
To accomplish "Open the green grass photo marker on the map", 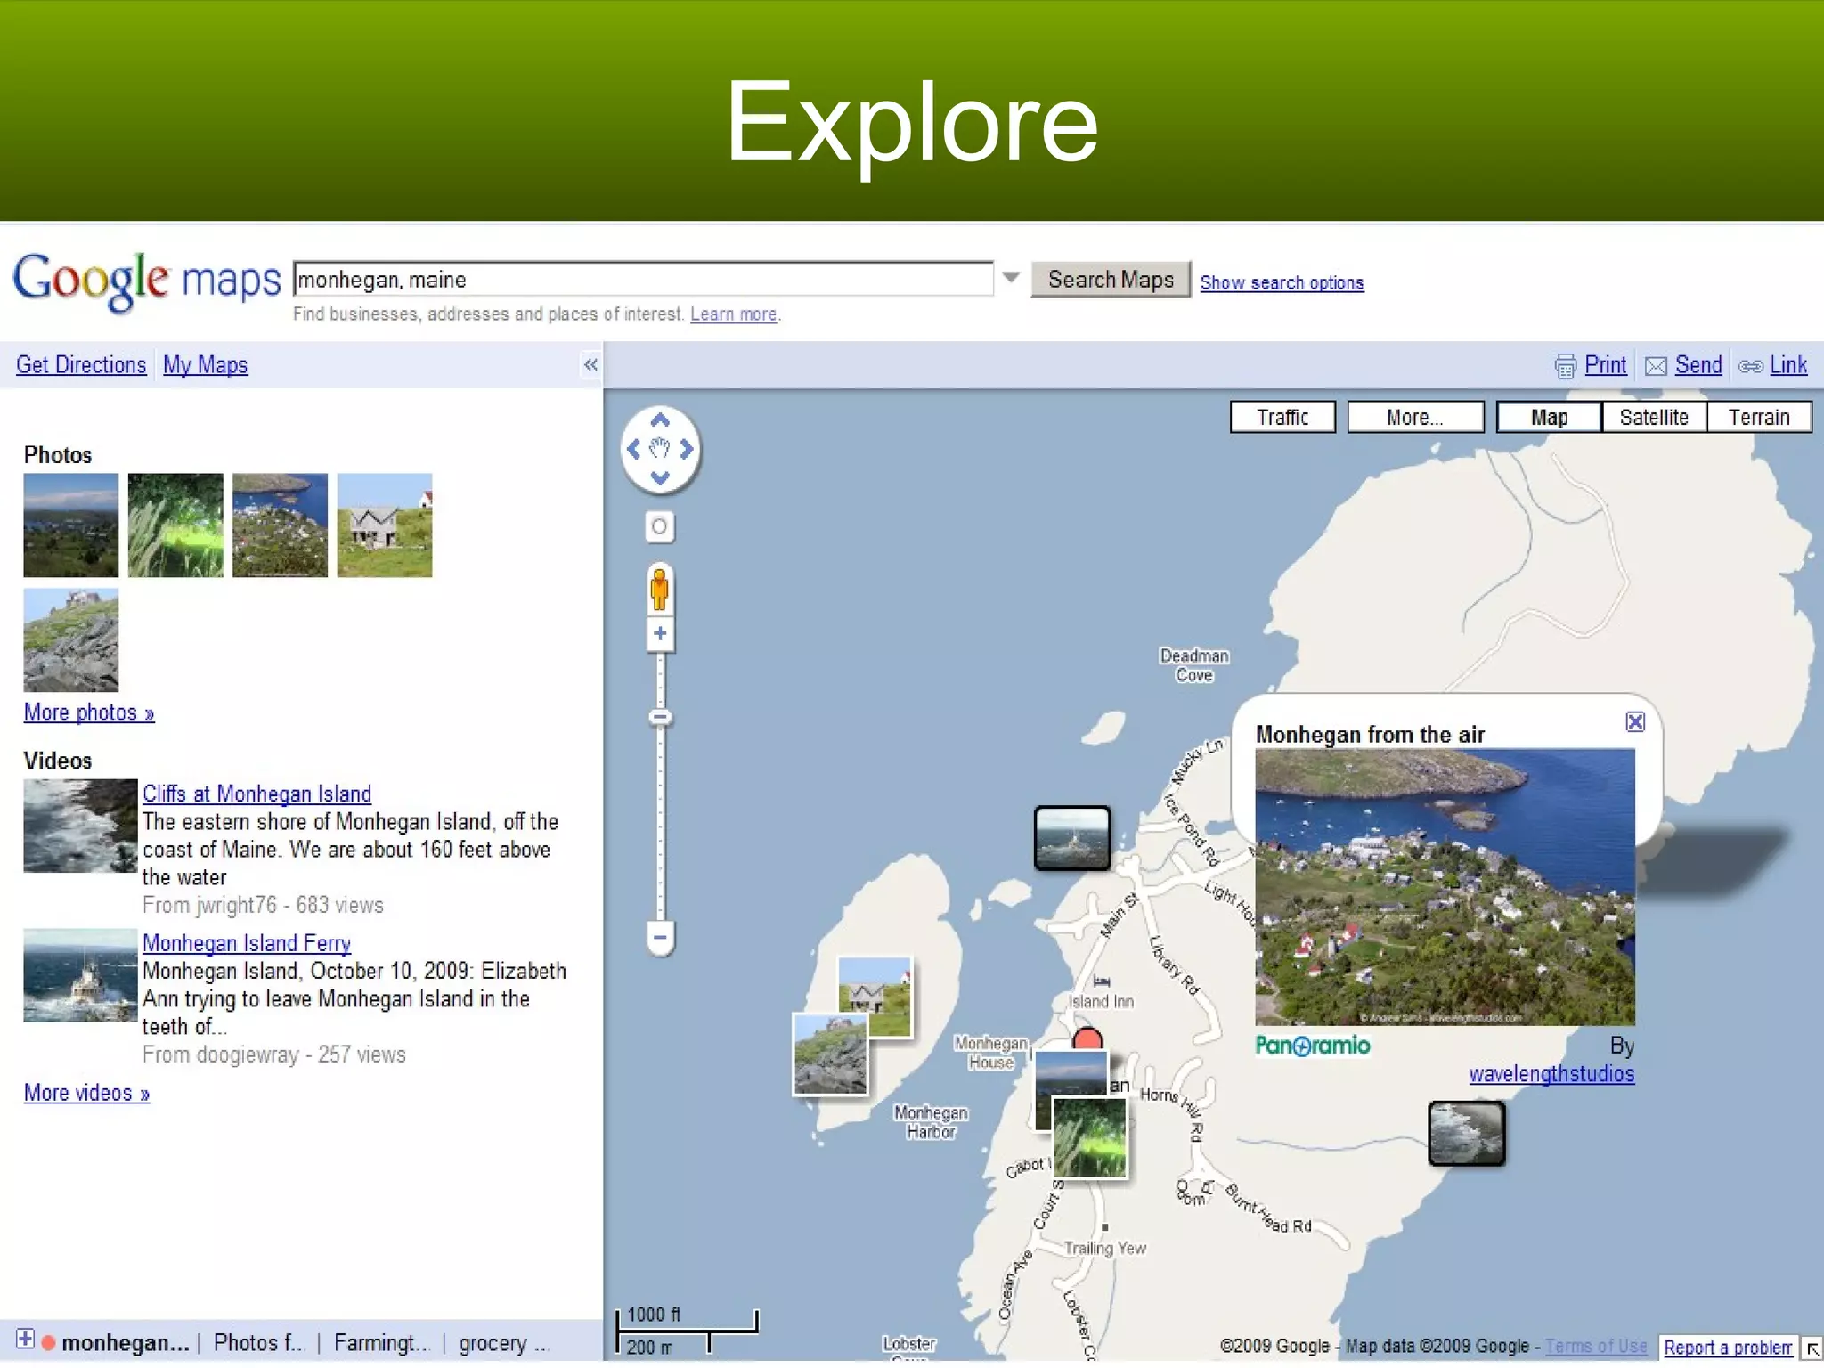I will [x=1090, y=1137].
